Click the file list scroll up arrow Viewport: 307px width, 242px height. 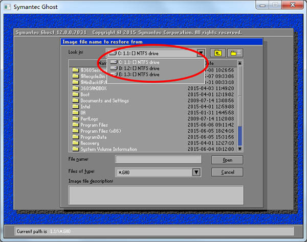[240, 63]
